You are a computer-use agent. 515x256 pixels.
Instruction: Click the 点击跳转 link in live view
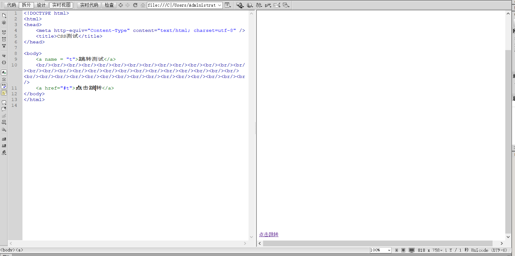coord(269,234)
